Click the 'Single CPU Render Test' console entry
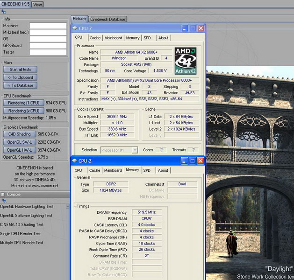 click(21, 234)
